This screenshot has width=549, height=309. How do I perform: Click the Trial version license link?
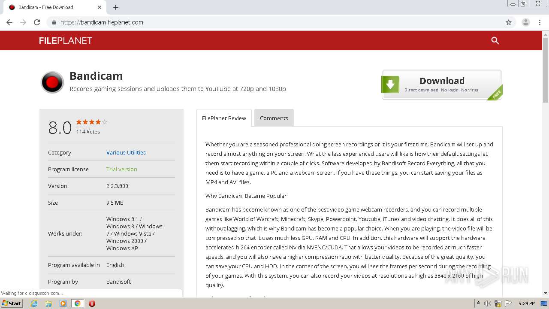[x=122, y=169]
